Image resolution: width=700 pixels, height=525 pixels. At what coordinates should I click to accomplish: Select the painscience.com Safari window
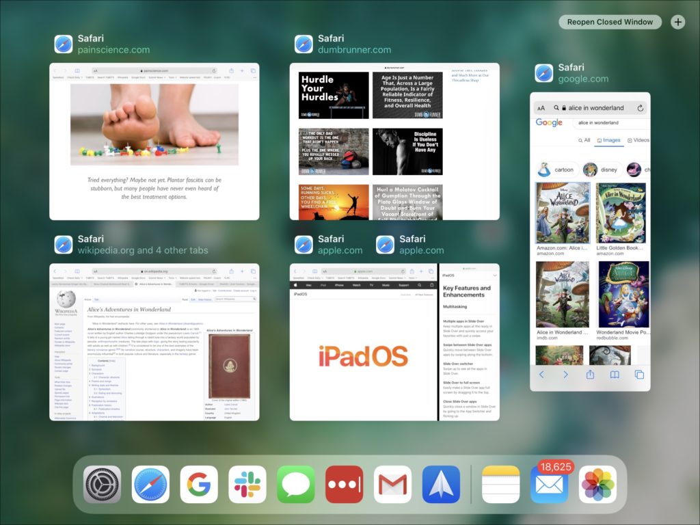(154, 142)
